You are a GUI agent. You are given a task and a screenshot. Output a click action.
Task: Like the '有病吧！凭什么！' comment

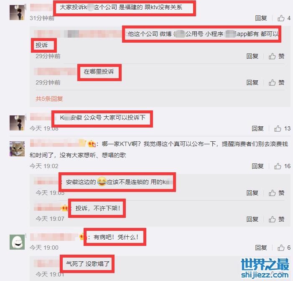coord(284,248)
